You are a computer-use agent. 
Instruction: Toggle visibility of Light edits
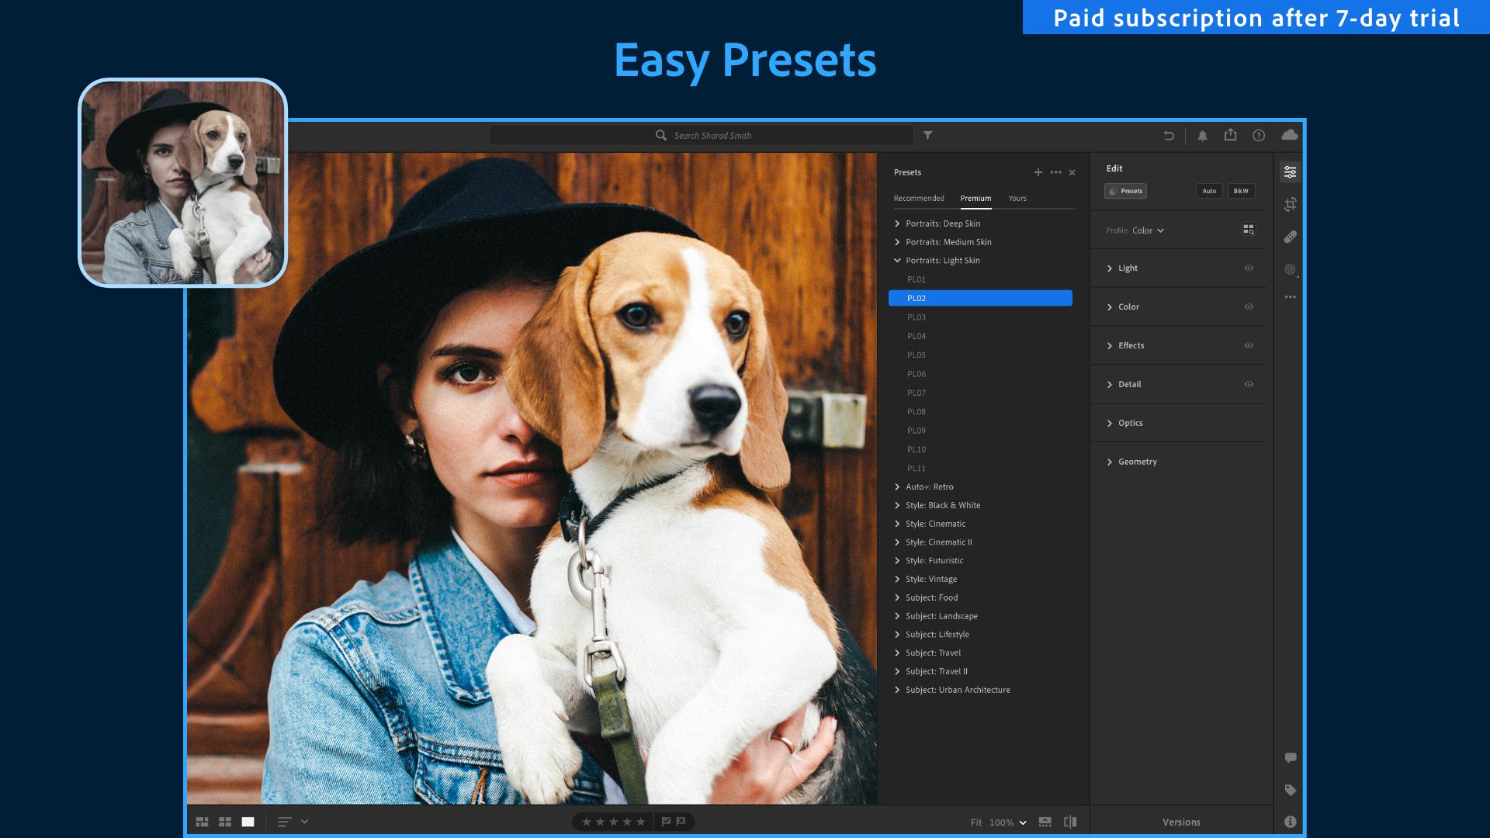click(x=1249, y=268)
